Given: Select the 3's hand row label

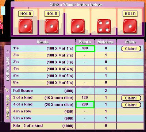Looking at the screenshot, I should [x=16, y=62].
